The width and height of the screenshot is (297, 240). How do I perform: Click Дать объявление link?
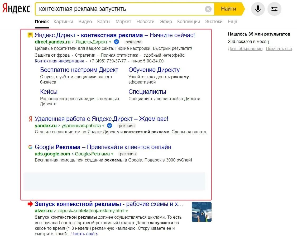point(245,48)
